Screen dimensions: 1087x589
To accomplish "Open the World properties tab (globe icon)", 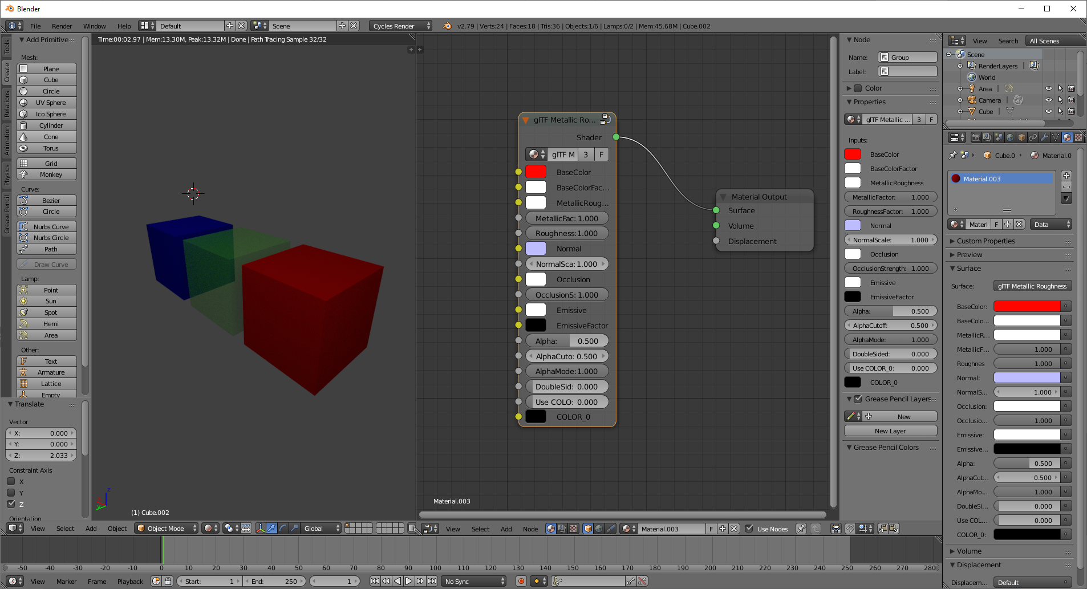I will tap(1010, 137).
